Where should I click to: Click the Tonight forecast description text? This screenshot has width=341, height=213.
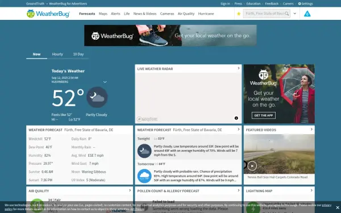coord(196,151)
